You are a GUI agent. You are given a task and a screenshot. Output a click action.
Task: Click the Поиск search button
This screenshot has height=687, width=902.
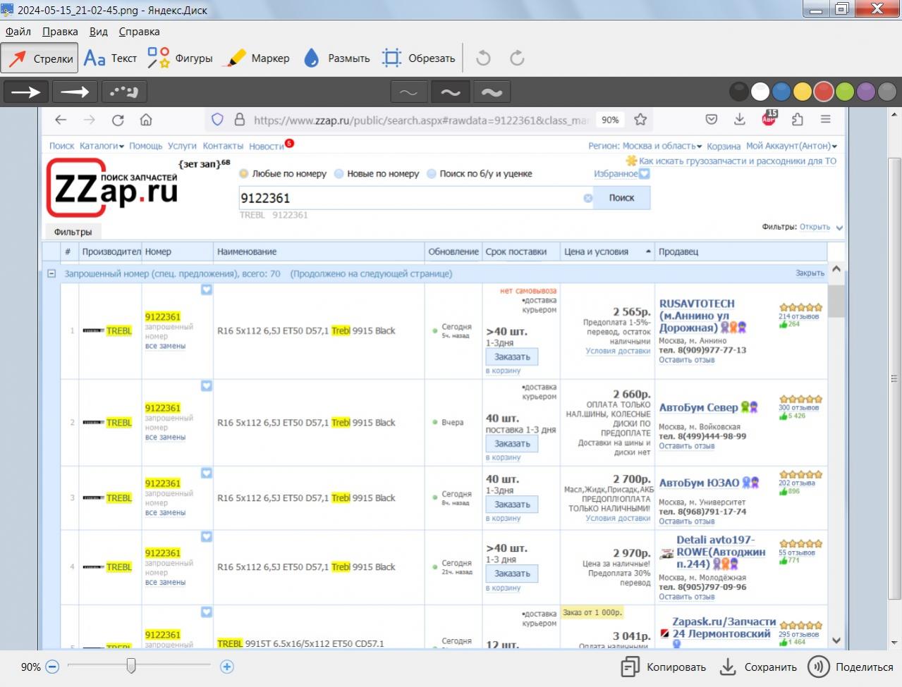[621, 198]
